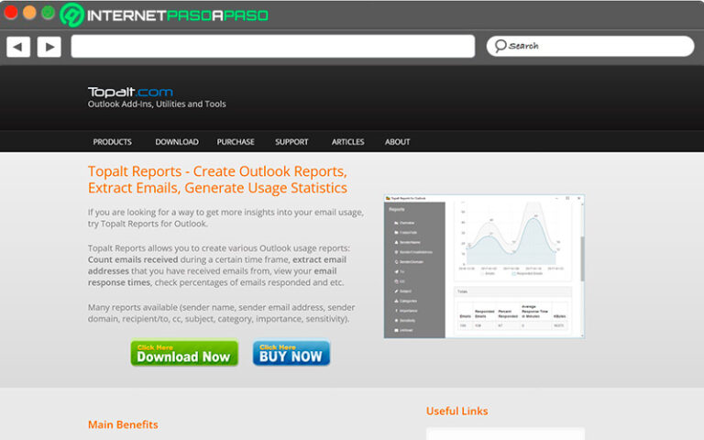This screenshot has width=704, height=440.
Task: Open the SUPPORT page from navigation
Action: pyautogui.click(x=291, y=142)
